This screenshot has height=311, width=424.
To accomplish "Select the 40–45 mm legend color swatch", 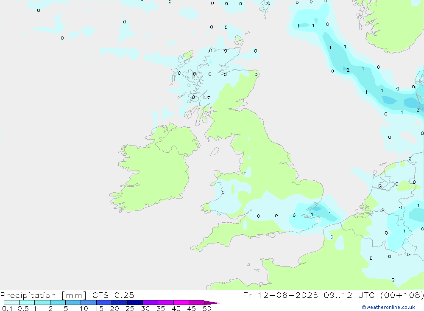I will pyautogui.click(x=181, y=303).
